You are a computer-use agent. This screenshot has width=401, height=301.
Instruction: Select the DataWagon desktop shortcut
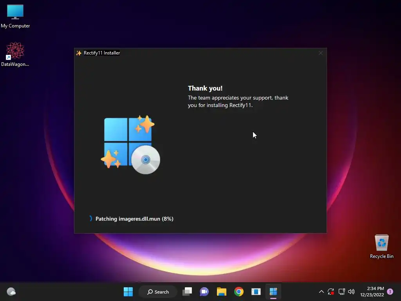click(15, 54)
